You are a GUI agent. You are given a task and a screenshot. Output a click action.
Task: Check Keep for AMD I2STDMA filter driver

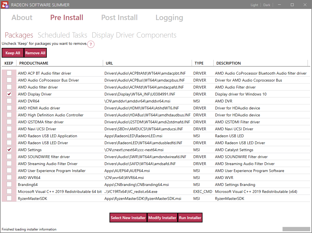click(9, 122)
